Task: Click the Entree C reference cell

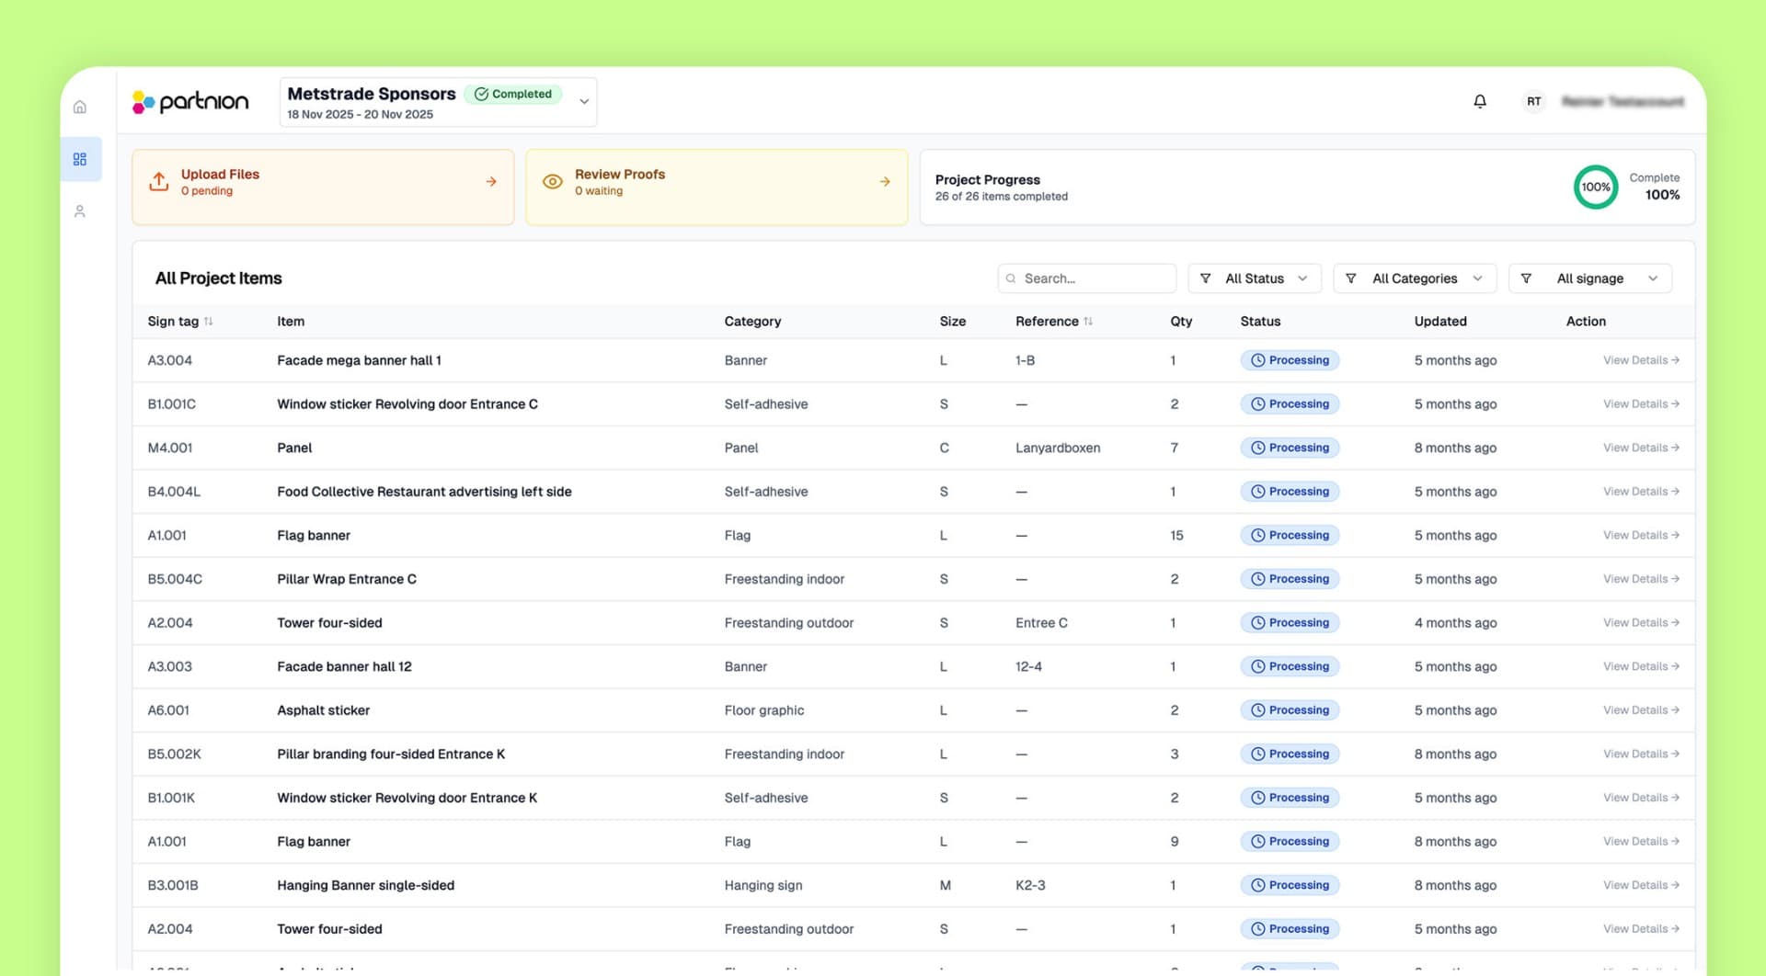Action: [x=1041, y=623]
